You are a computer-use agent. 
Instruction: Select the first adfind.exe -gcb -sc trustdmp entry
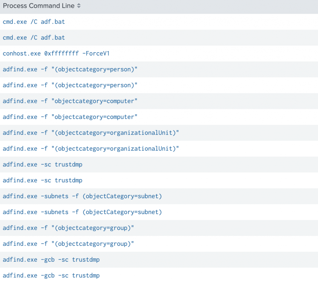coord(51,260)
